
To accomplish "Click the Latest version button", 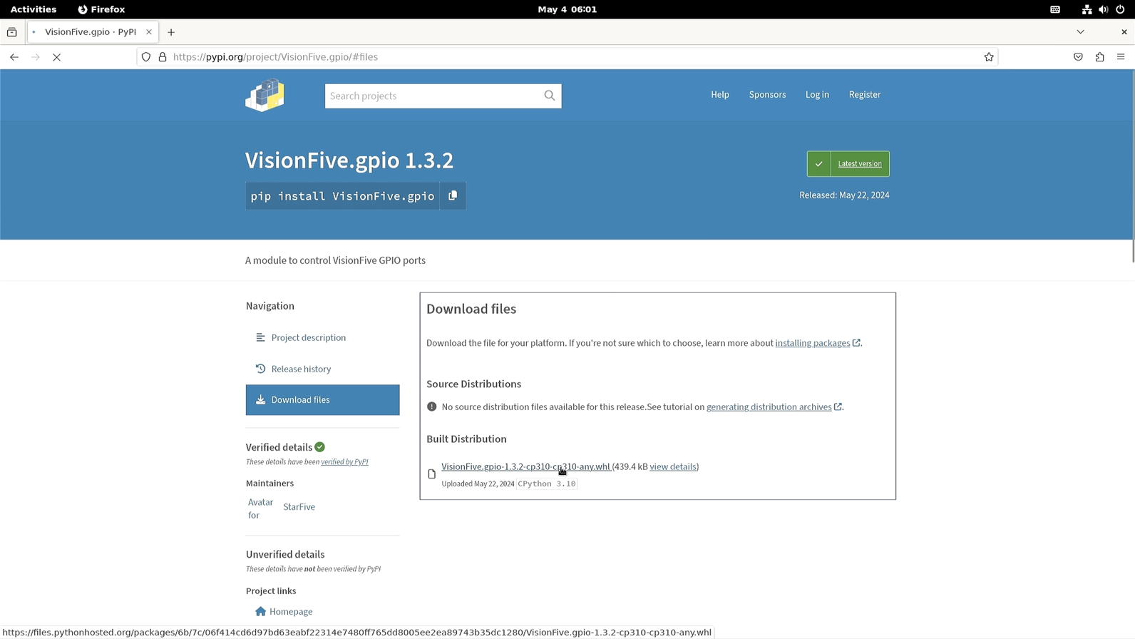I will point(859,164).
